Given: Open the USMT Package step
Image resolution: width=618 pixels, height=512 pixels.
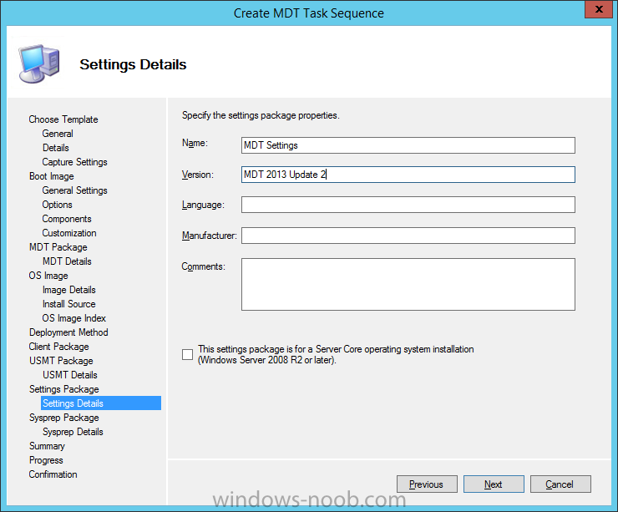Looking at the screenshot, I should coord(61,361).
